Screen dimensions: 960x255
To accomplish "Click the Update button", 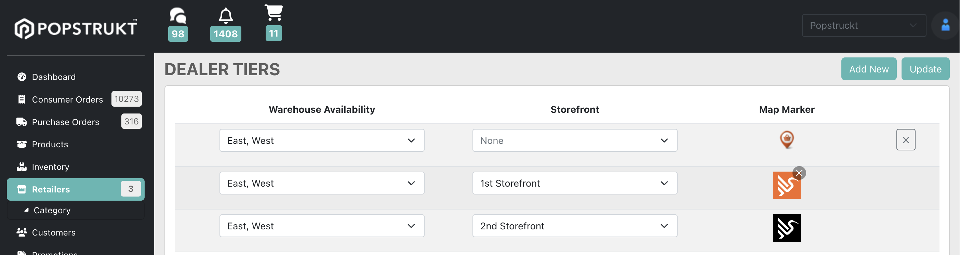I will click(925, 69).
